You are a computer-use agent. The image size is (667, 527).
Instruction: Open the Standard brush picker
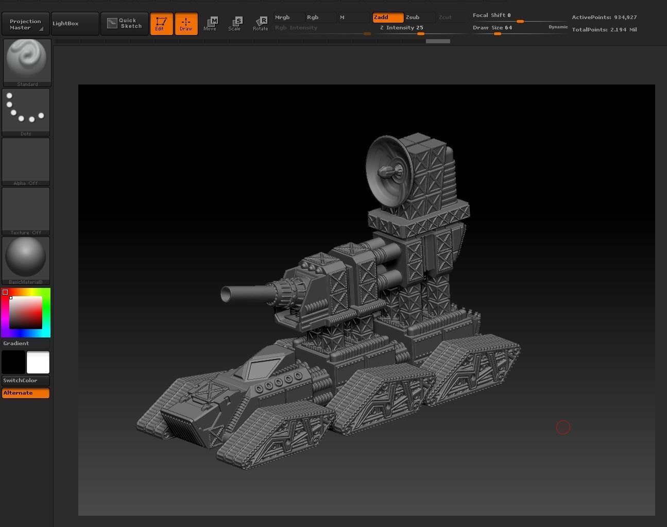coord(27,63)
